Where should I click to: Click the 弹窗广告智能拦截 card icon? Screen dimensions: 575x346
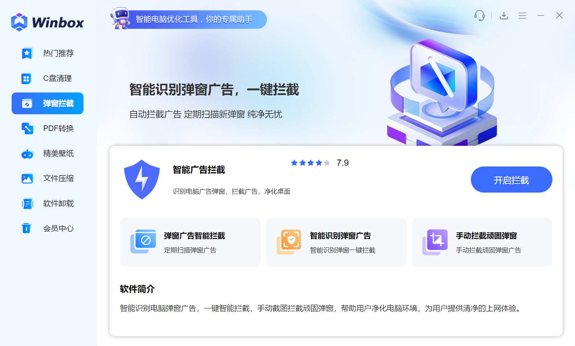(143, 241)
